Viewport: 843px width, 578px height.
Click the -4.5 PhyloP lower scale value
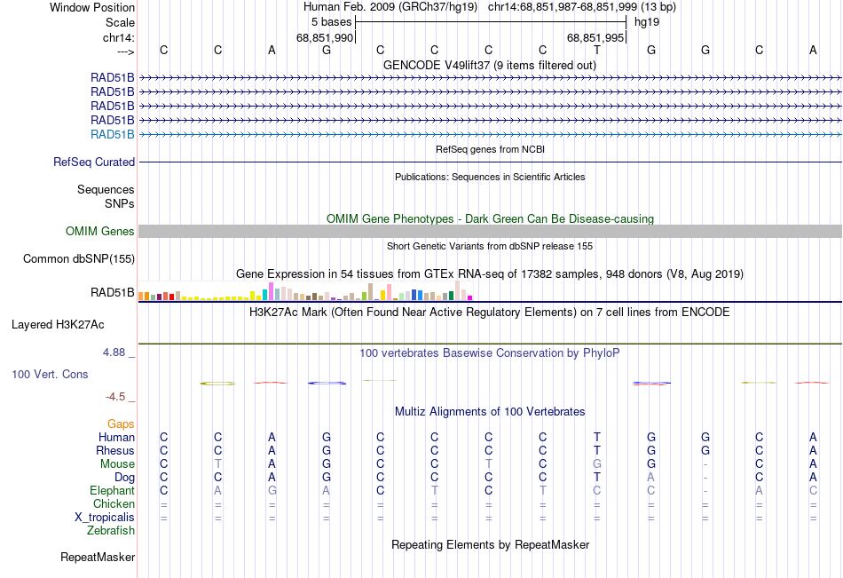point(115,397)
